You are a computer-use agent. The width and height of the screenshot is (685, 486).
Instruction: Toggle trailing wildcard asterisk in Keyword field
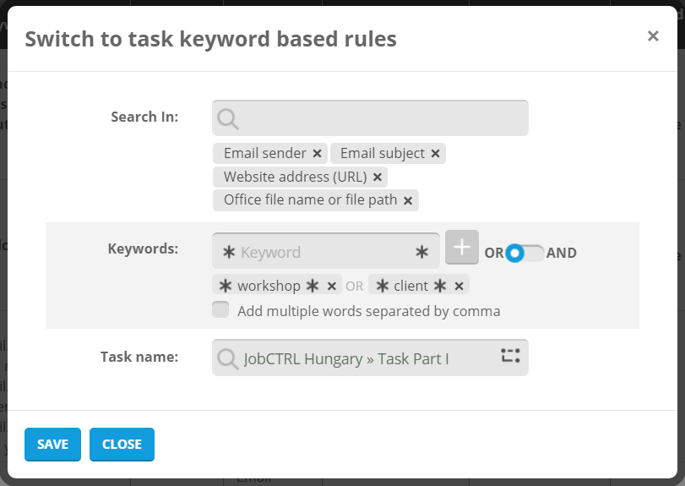click(x=422, y=252)
